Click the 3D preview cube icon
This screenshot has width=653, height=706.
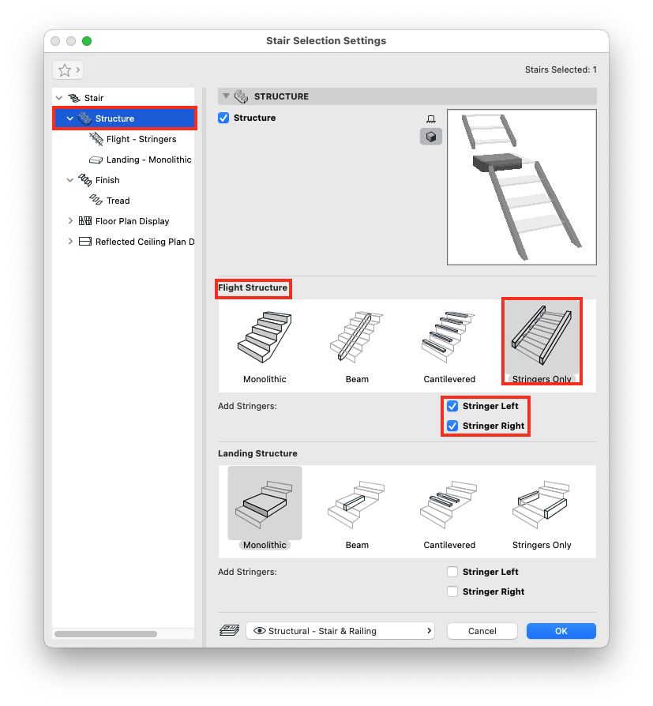pyautogui.click(x=431, y=137)
